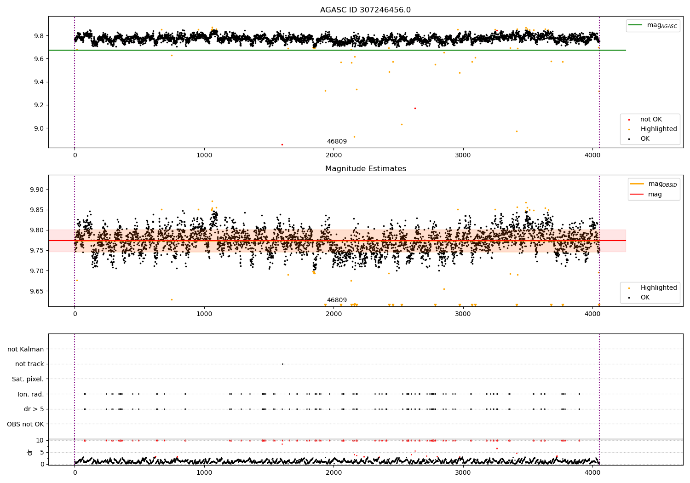Click the '46809' label in top plot
The width and height of the screenshot is (690, 483).
[x=337, y=142]
